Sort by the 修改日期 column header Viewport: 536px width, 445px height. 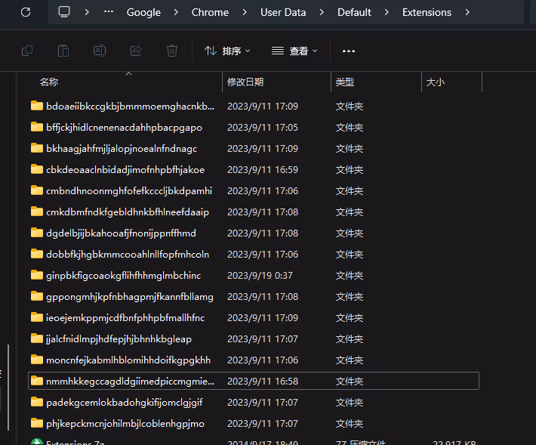245,82
